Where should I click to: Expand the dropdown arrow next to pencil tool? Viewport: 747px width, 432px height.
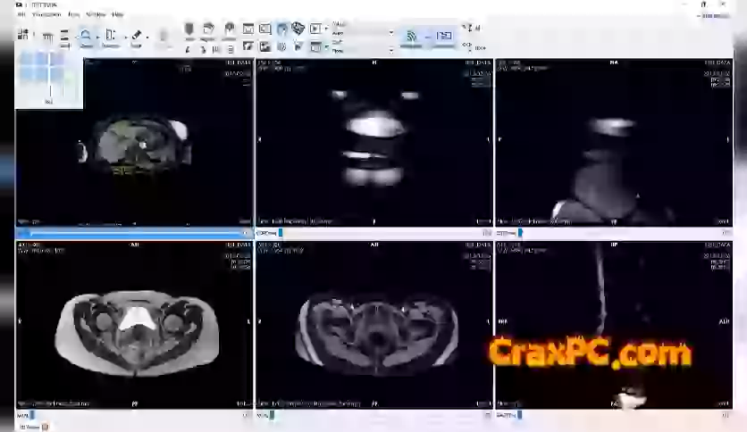point(147,37)
